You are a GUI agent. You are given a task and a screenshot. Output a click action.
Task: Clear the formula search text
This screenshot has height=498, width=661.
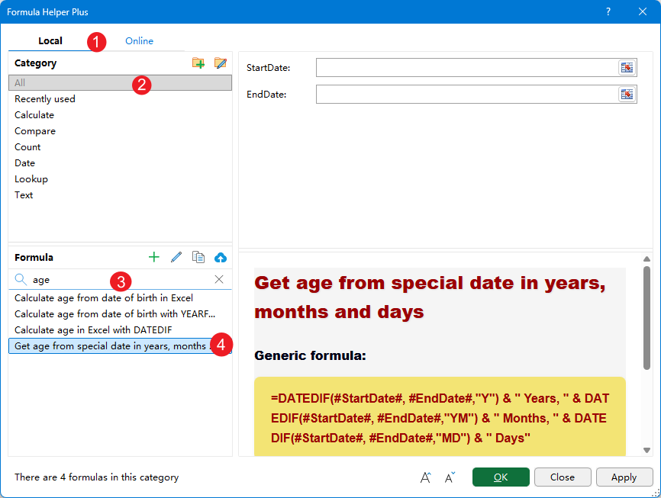tap(219, 279)
